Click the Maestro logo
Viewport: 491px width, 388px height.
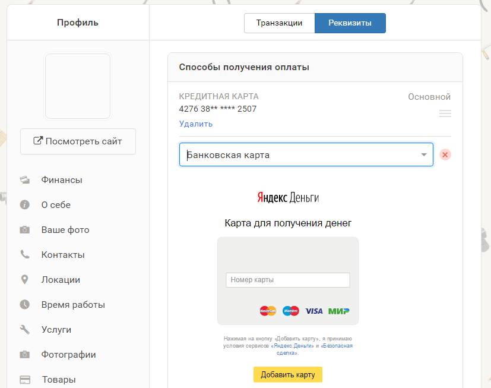290,311
